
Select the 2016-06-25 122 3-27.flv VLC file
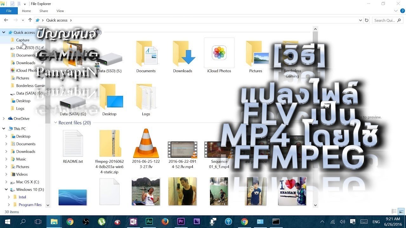click(146, 143)
